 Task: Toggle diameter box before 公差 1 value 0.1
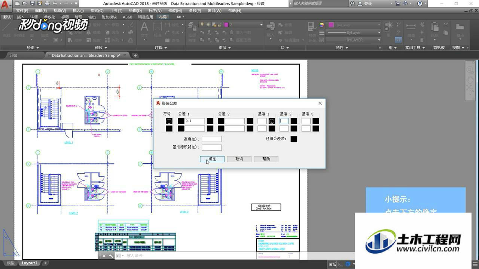[x=181, y=121]
